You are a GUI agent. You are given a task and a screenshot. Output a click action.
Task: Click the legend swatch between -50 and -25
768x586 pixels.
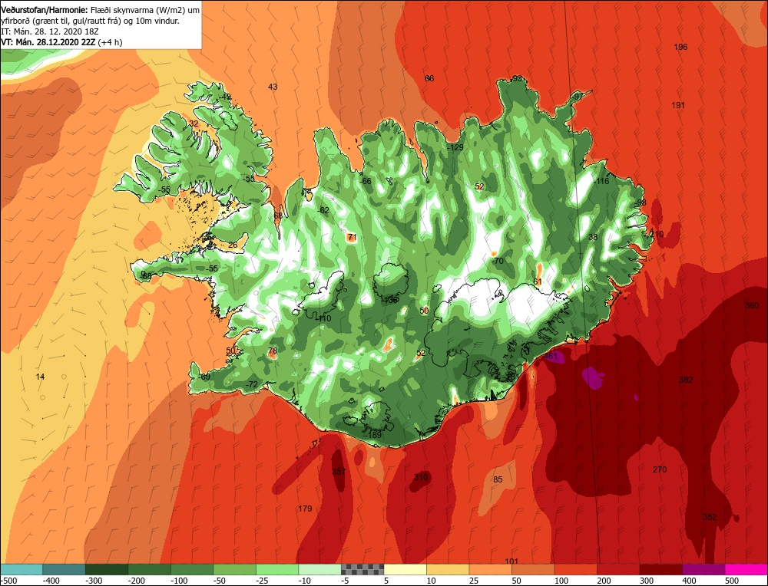[234, 569]
